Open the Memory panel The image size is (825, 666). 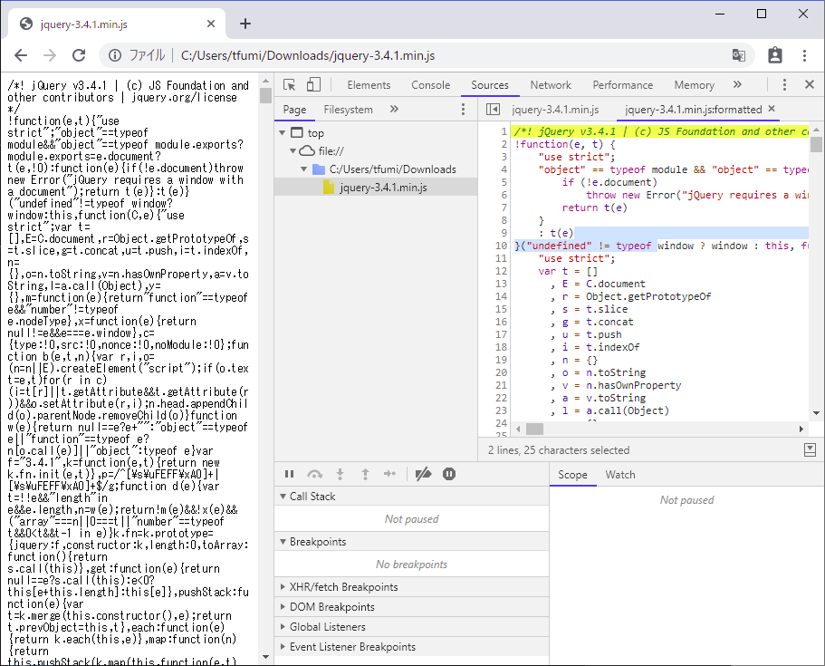[x=695, y=85]
